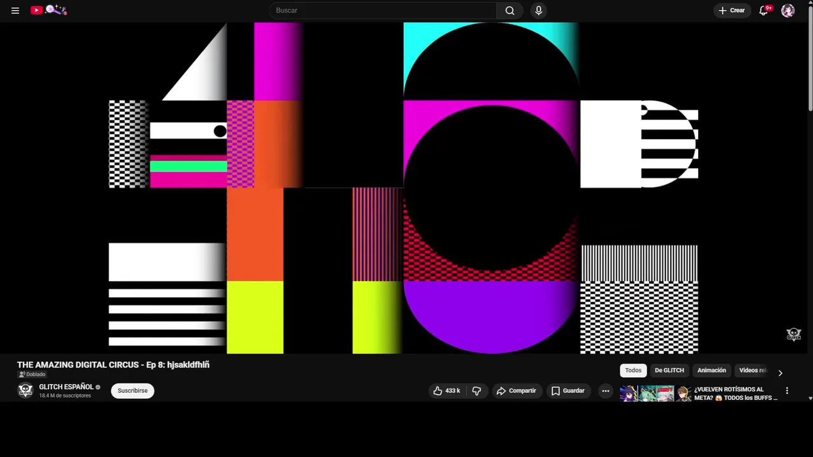Viewport: 813px width, 457px height.
Task: Open the GLITCH ESPAÑOL channel name
Action: (x=66, y=387)
